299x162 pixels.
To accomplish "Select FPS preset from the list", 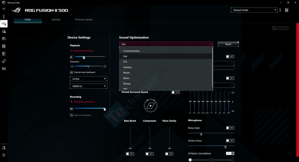I will [x=166, y=62].
